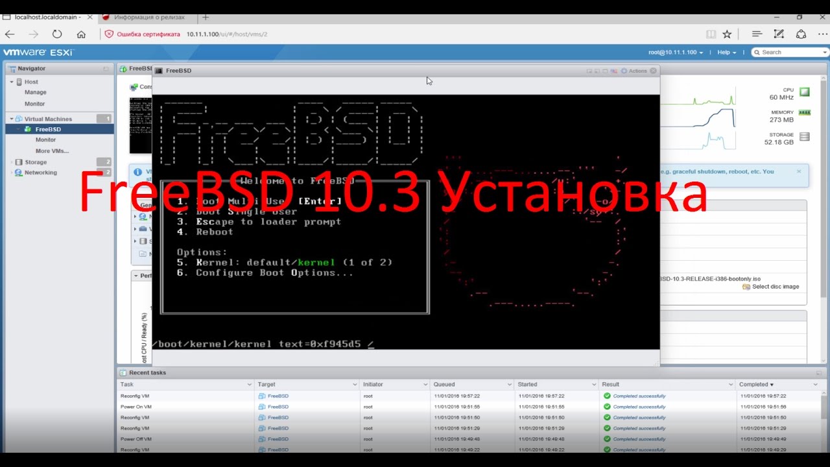Screen dimensions: 830x467
Task: Open Target column dropdown arrow
Action: (355, 385)
